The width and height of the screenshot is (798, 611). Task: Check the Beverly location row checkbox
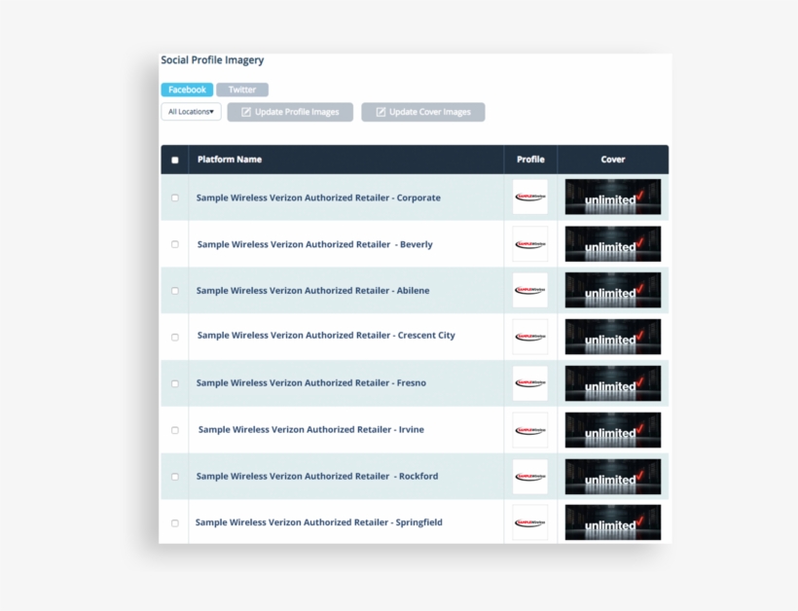pyautogui.click(x=175, y=245)
